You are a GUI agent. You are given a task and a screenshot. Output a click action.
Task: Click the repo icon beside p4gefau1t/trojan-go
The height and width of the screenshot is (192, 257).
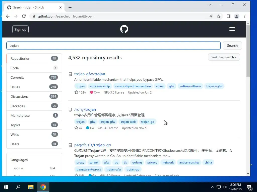(x=70, y=145)
